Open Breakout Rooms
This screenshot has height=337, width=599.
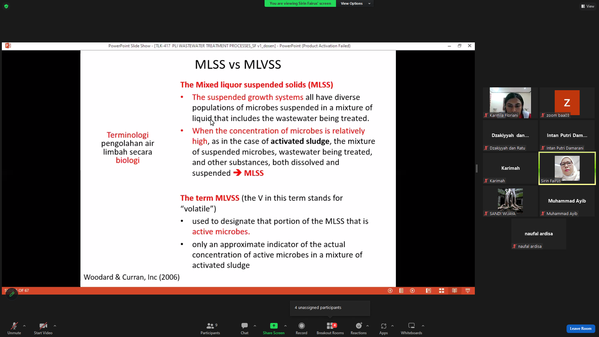[x=330, y=328]
